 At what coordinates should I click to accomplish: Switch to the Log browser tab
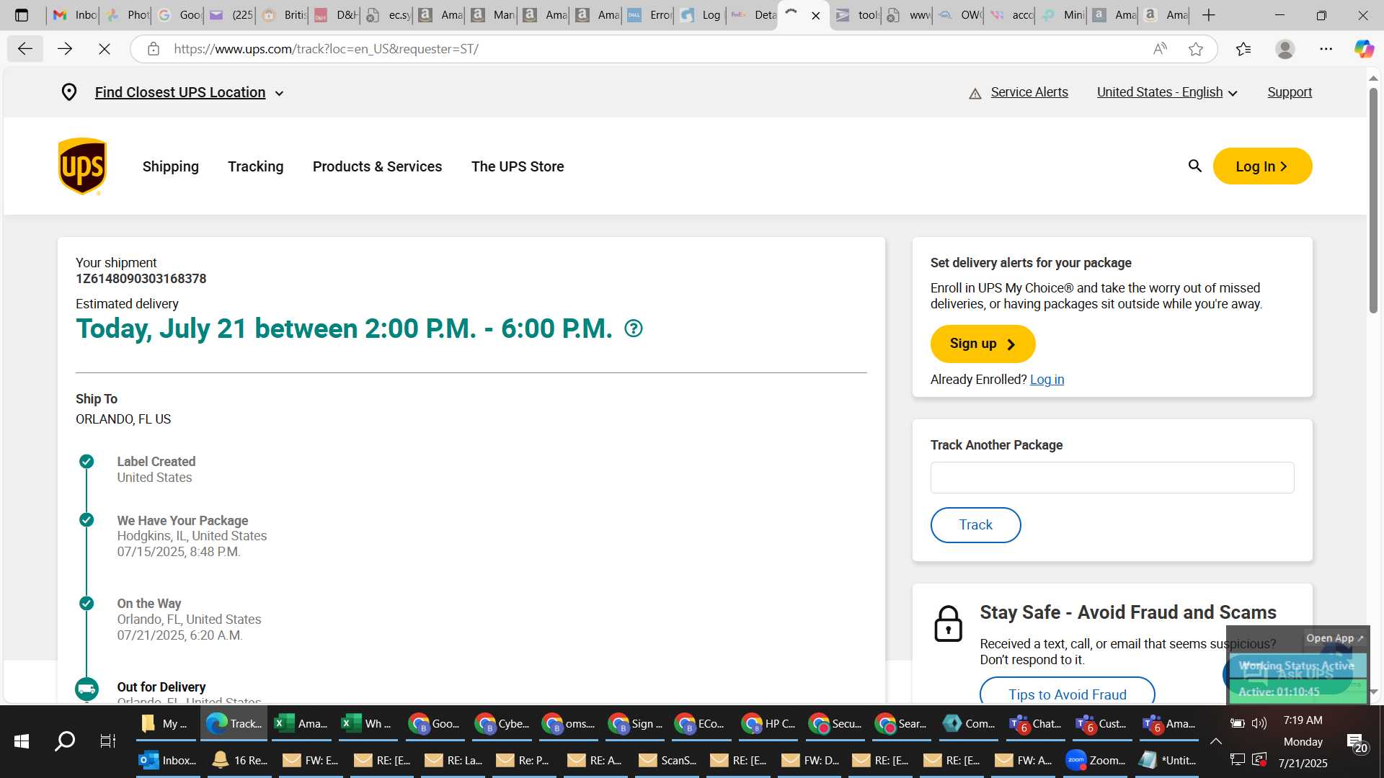[700, 15]
